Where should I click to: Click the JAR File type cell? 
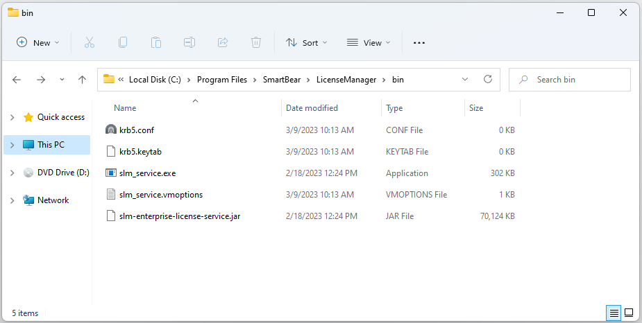pos(400,216)
